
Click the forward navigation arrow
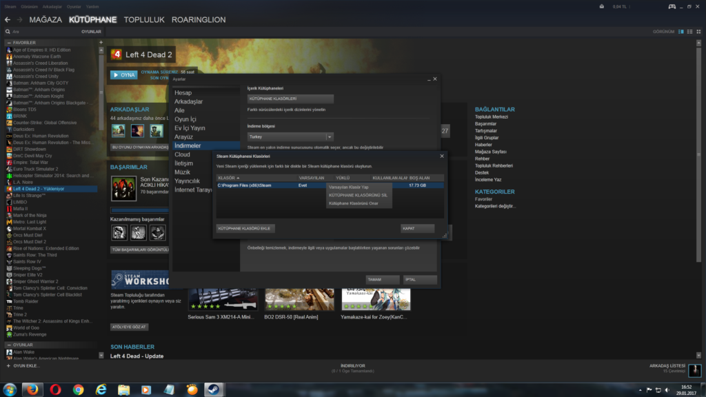tap(19, 20)
